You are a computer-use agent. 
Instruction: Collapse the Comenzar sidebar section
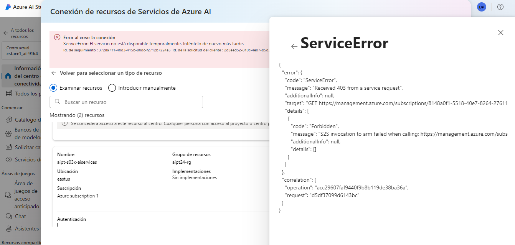pos(12,108)
